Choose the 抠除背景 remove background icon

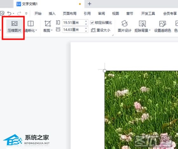[142, 24]
